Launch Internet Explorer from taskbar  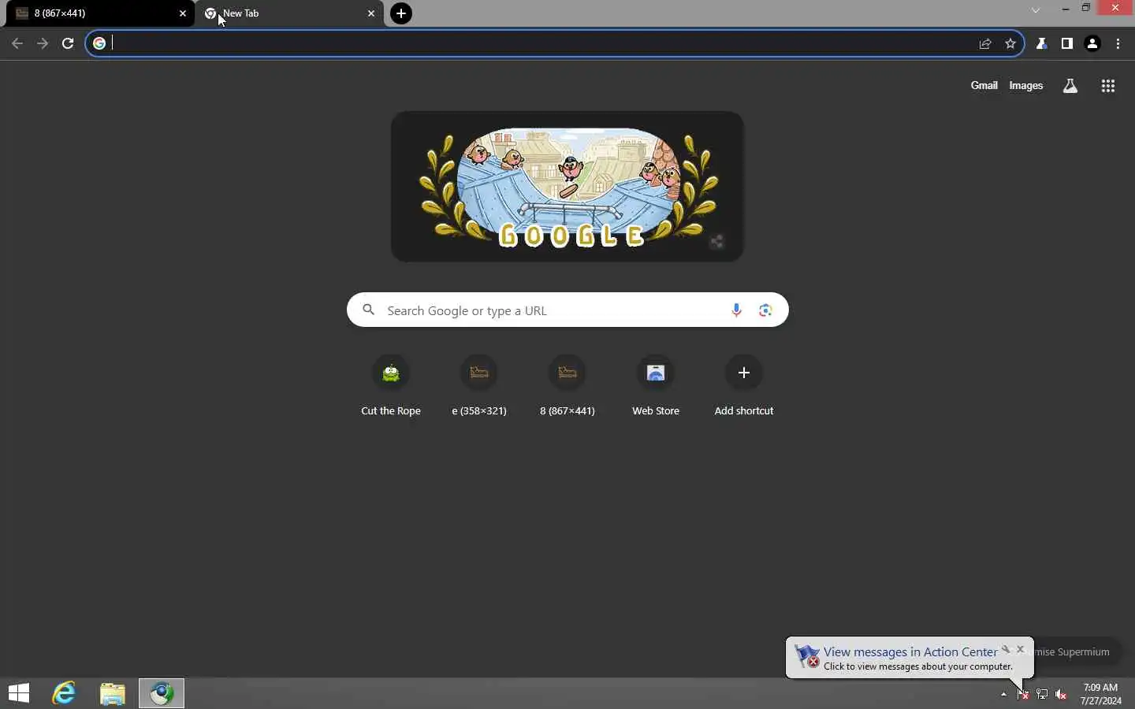click(64, 693)
